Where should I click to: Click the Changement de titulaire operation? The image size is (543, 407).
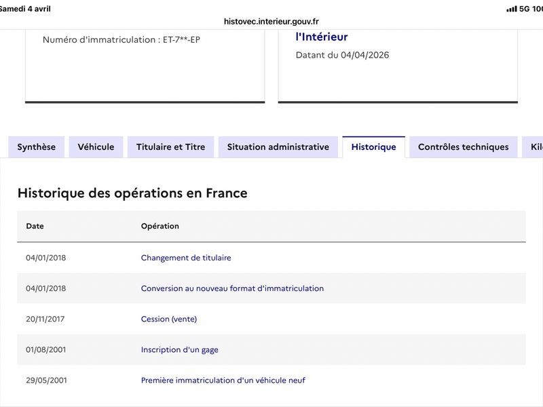186,258
